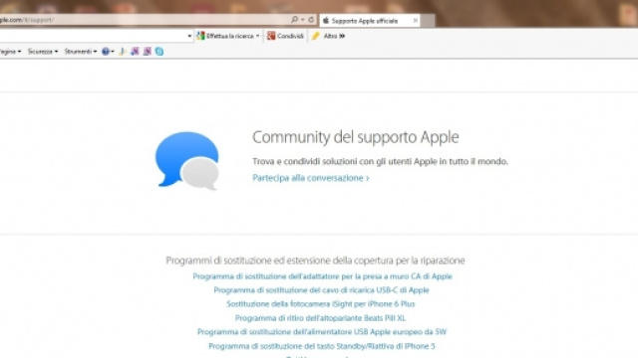
Task: Open the tasto Standby/Riattiva iPhone 5 link
Action: point(322,346)
